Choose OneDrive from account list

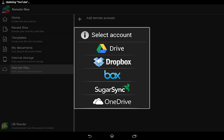112,102
